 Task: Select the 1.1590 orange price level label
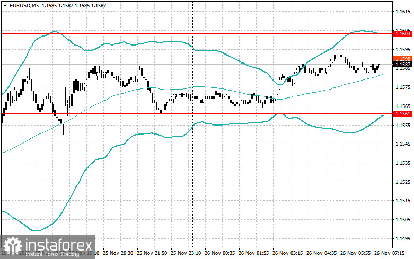pyautogui.click(x=403, y=59)
